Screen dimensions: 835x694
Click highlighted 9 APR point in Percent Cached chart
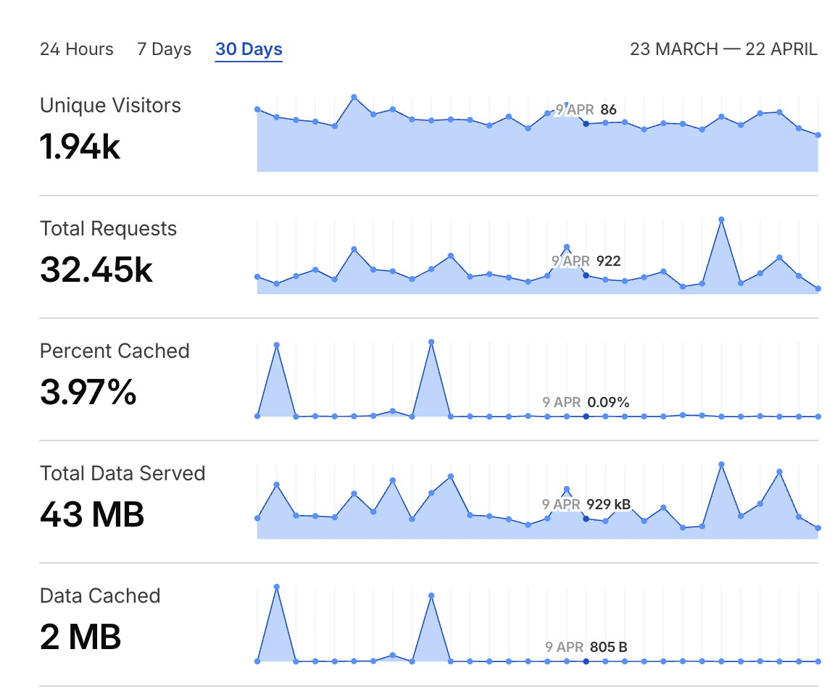pos(586,416)
